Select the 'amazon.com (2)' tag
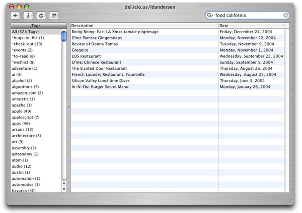Screen dimensions: 302x213 tap(36, 93)
